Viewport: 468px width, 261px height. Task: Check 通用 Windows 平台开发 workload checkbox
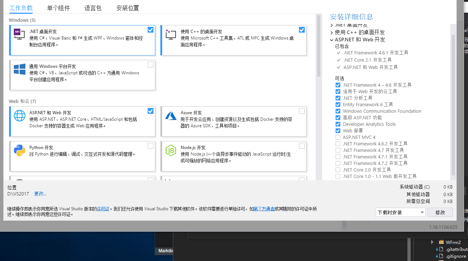(151, 65)
